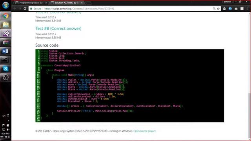
Task: Go back to the previous page
Action: click(x=15, y=9)
